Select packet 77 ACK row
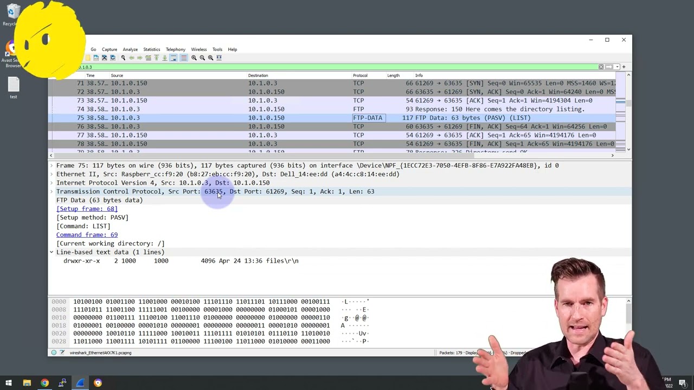This screenshot has height=390, width=694. click(332, 135)
